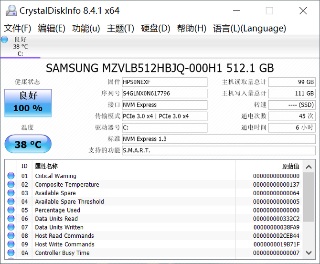The height and width of the screenshot is (264, 320).
Task: Click the power on count field 45 次
Action: 292,116
